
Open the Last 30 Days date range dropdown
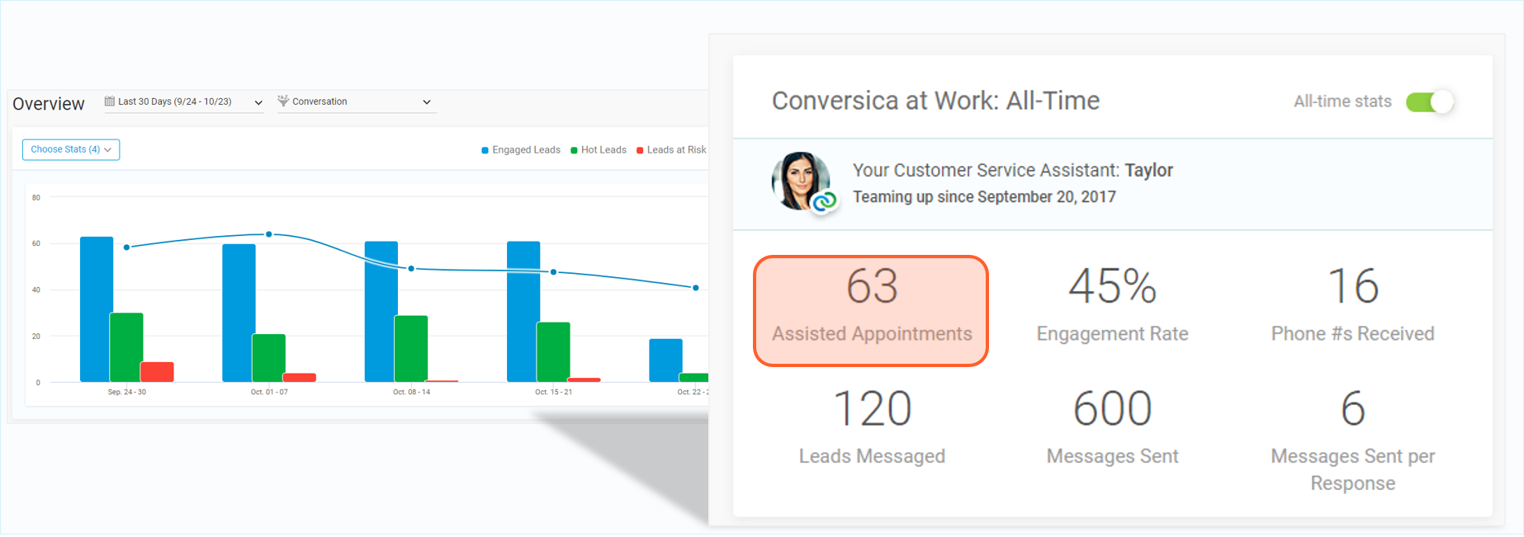pyautogui.click(x=183, y=102)
